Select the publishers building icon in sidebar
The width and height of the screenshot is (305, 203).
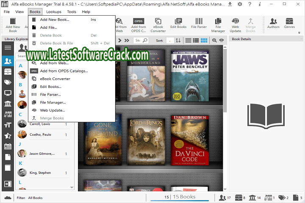pos(8,104)
